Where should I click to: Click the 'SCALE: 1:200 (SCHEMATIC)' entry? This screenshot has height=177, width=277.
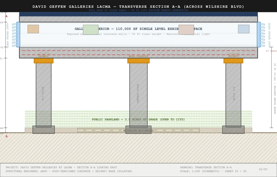click(213, 171)
